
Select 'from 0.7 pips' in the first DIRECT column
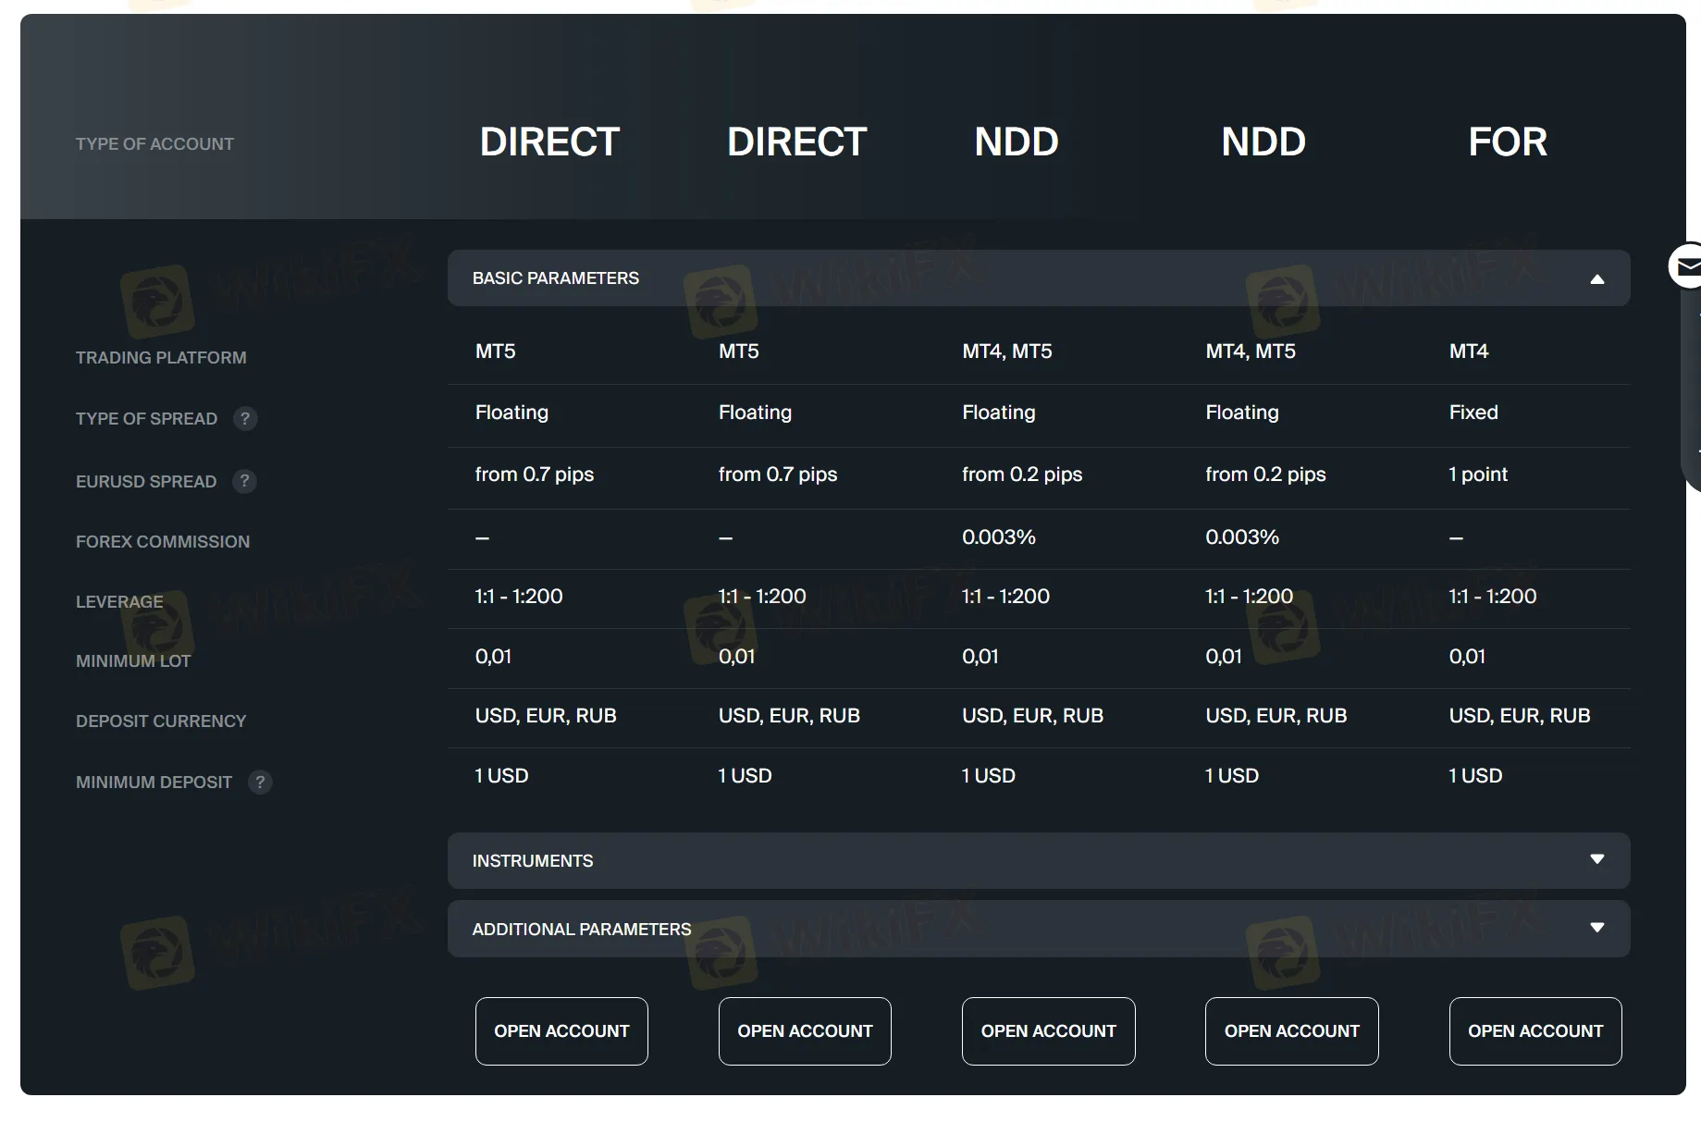[x=535, y=475]
